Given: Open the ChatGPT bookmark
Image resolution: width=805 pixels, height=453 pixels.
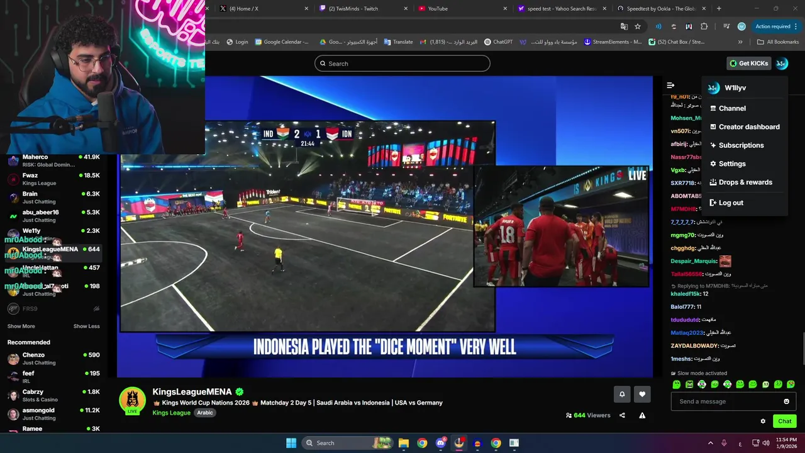Looking at the screenshot, I should 499,42.
